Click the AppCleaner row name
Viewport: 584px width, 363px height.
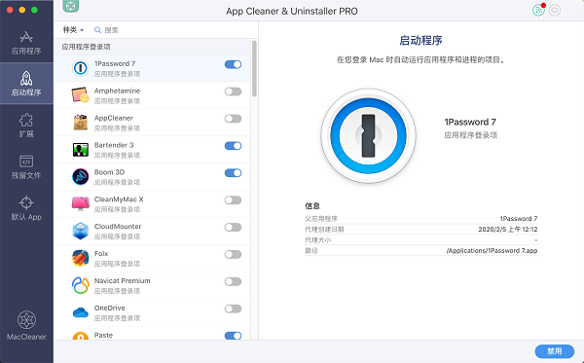pyautogui.click(x=114, y=118)
